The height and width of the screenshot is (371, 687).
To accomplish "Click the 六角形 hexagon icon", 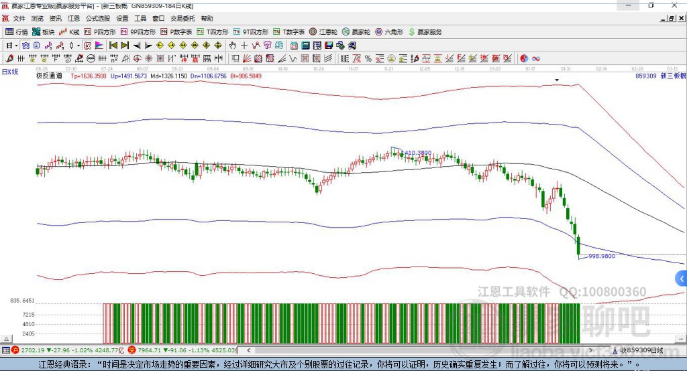I will [388, 31].
